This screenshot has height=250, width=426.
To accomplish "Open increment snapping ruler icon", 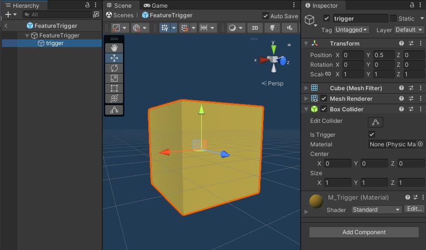I will 204,28.
